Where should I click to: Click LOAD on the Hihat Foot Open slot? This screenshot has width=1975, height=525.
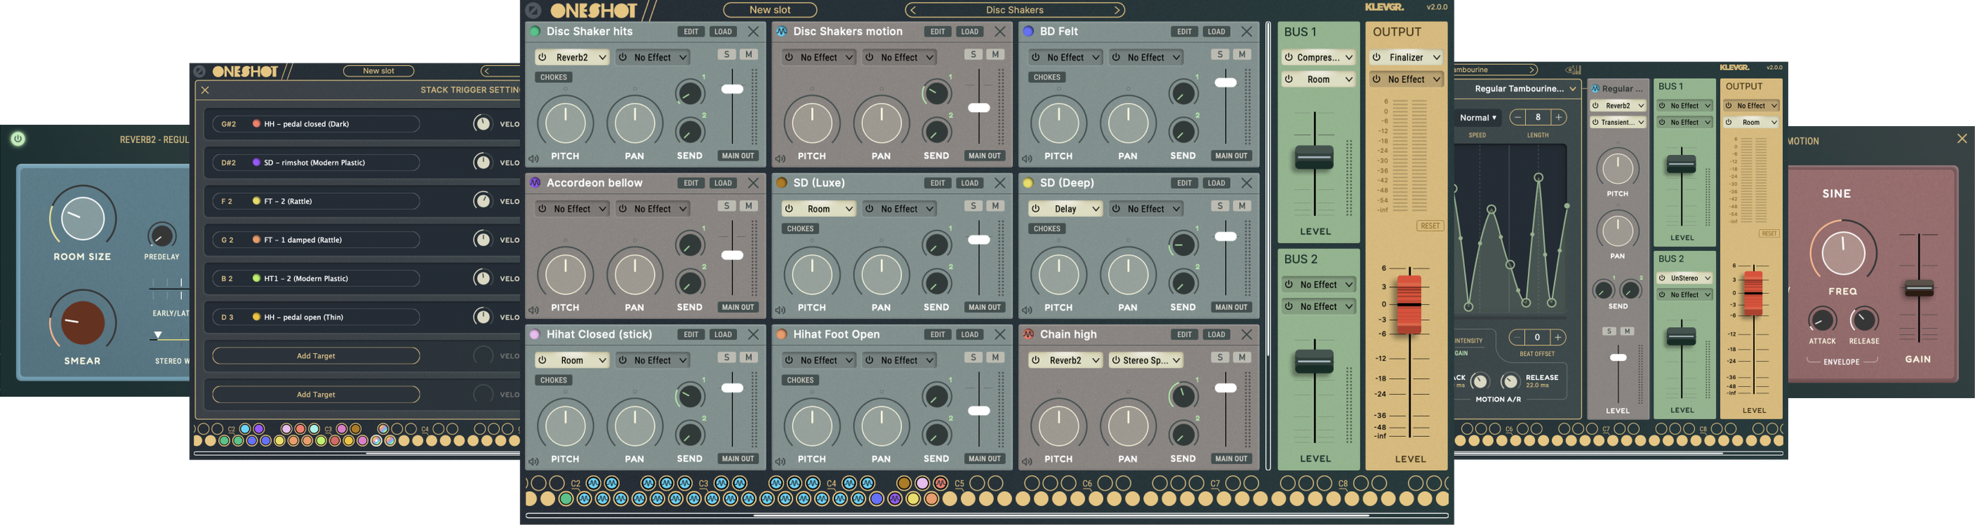pyautogui.click(x=970, y=335)
